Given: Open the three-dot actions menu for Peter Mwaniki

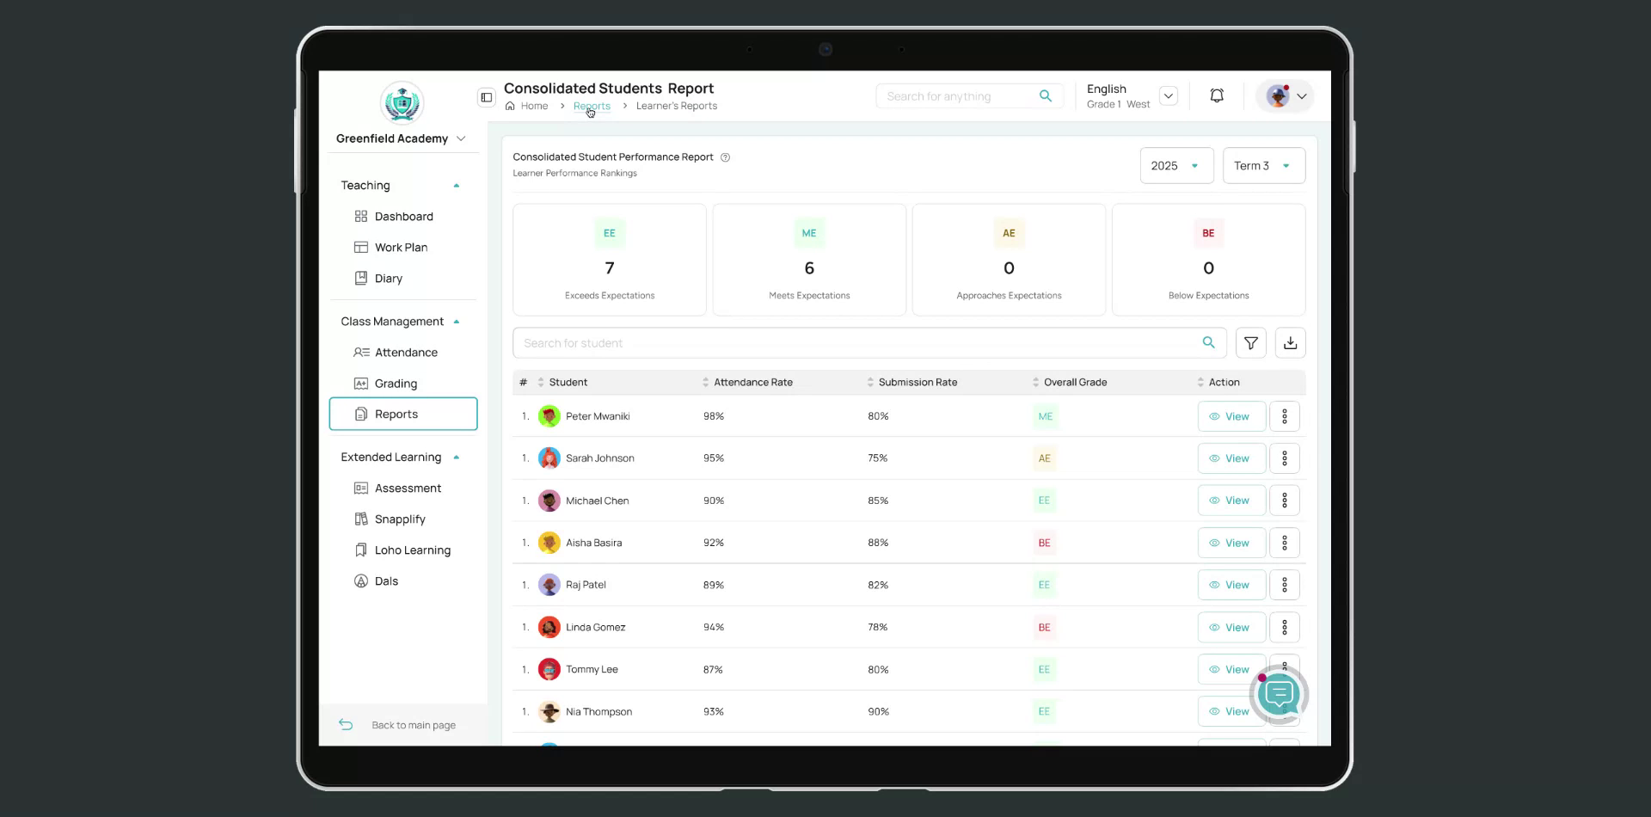Looking at the screenshot, I should coord(1285,415).
